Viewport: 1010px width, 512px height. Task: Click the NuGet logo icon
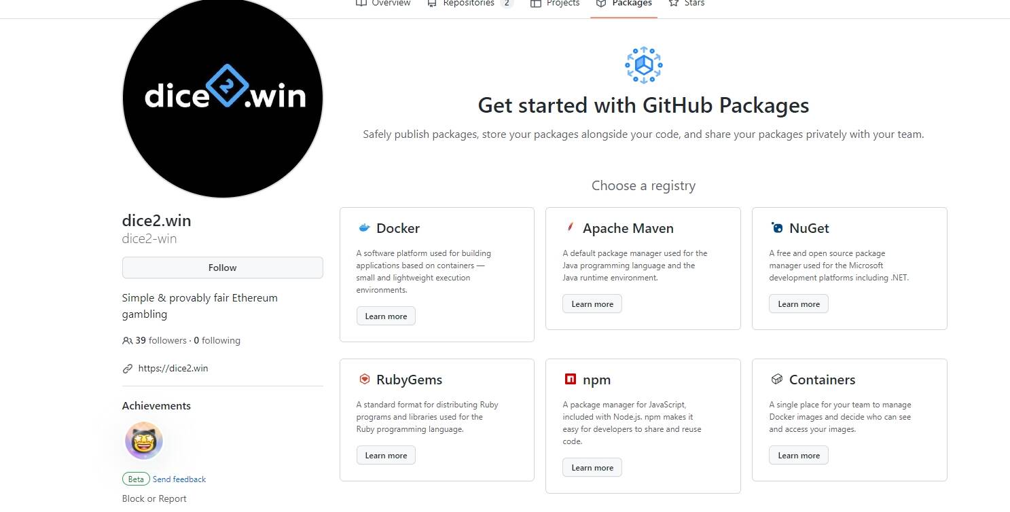[777, 228]
